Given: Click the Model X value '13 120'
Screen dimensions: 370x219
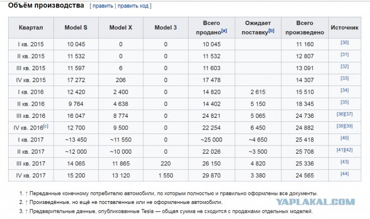Looking at the screenshot, I should [x=121, y=176].
